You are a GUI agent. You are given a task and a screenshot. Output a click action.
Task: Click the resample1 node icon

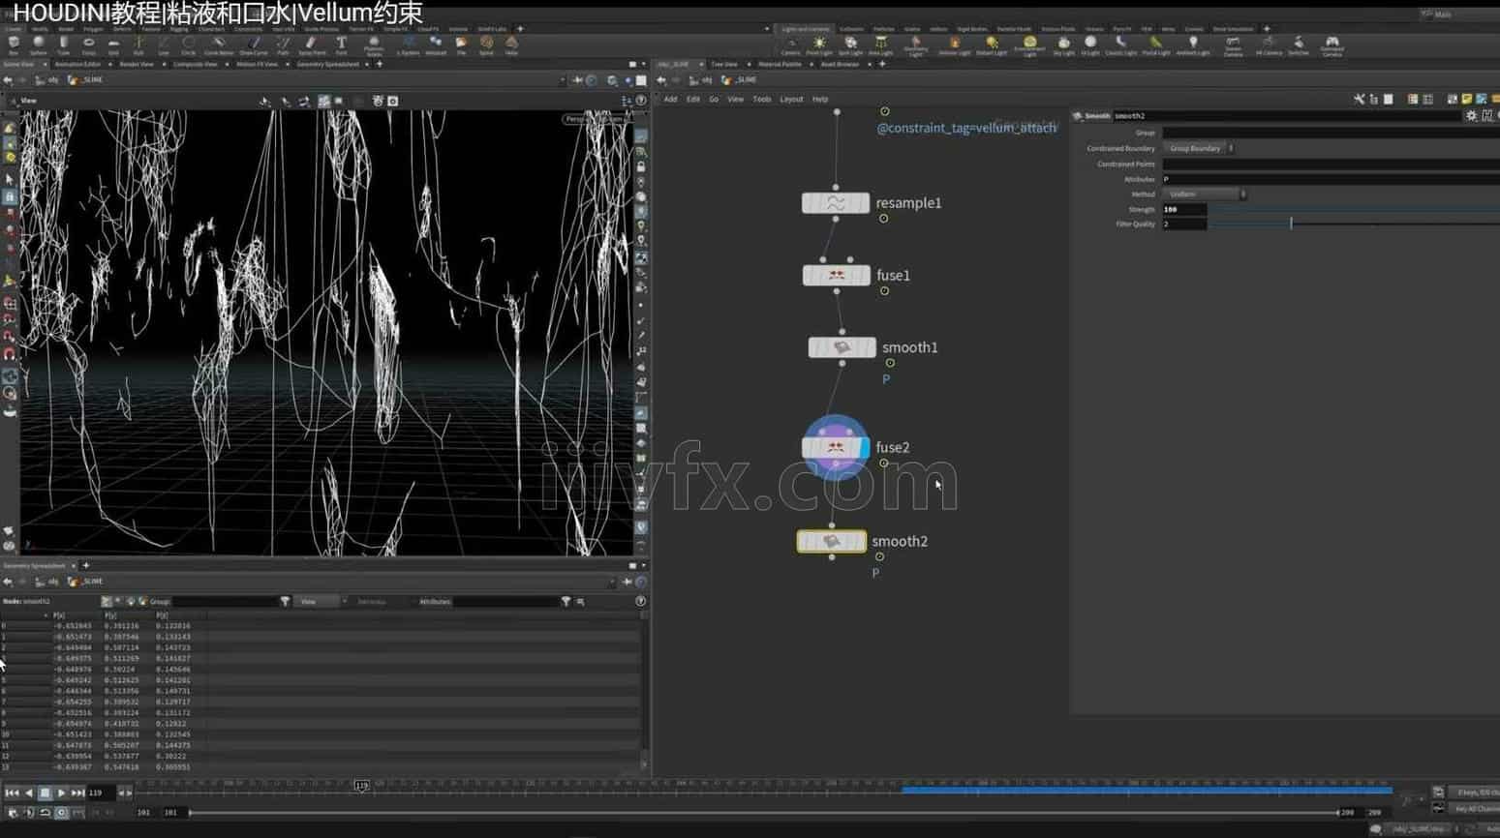click(836, 203)
